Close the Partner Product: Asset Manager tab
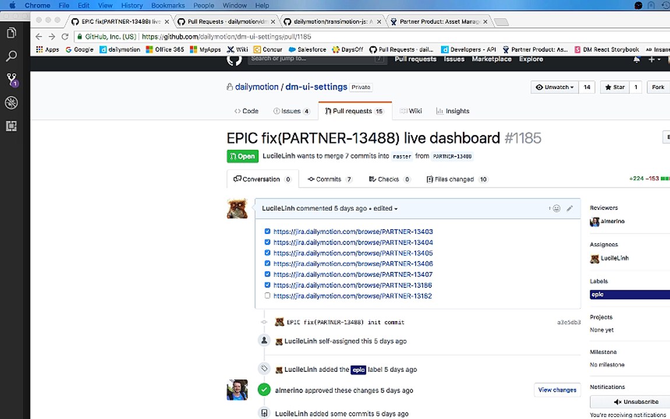The image size is (670, 419). pyautogui.click(x=485, y=22)
